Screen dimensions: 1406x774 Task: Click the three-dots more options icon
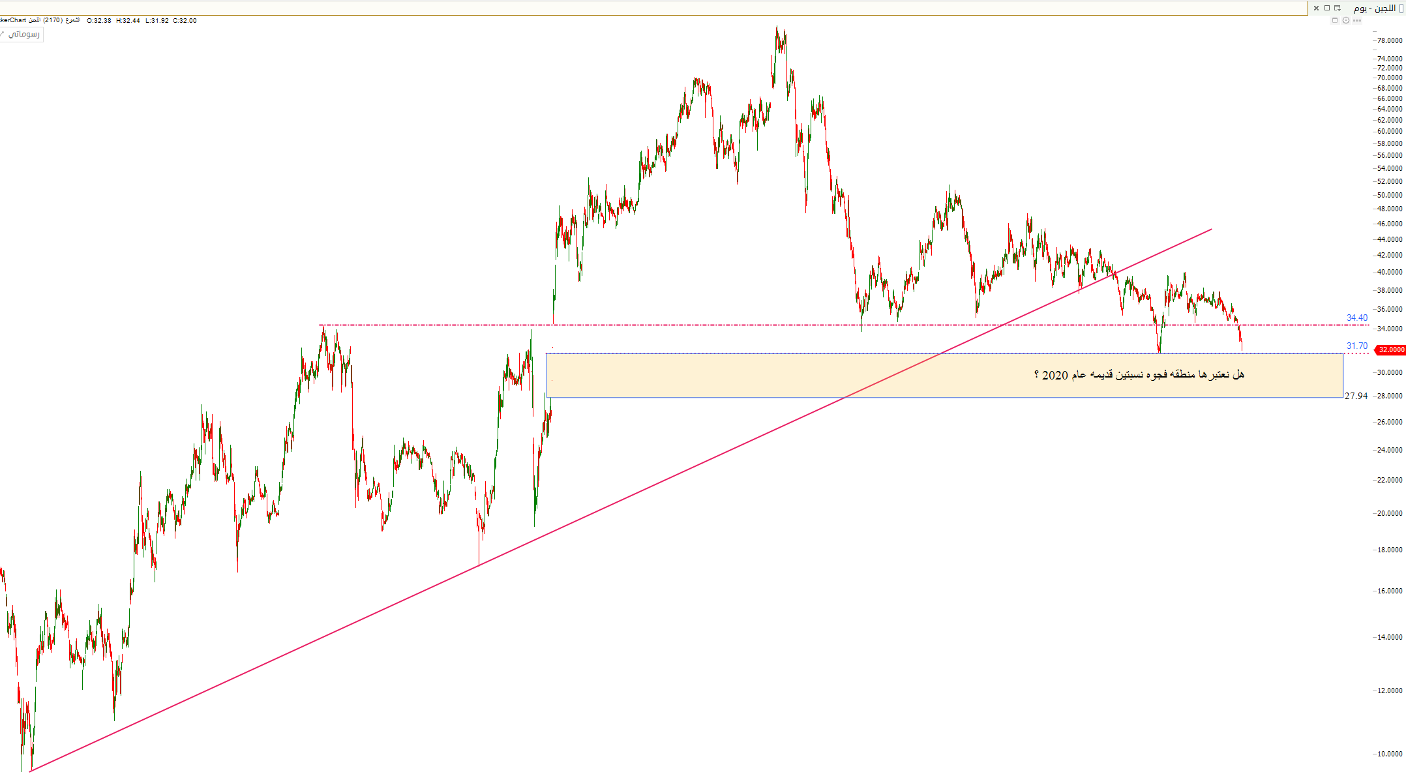(x=1357, y=21)
